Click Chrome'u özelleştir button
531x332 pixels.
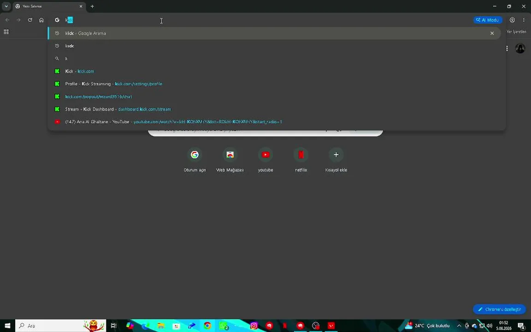point(499,309)
